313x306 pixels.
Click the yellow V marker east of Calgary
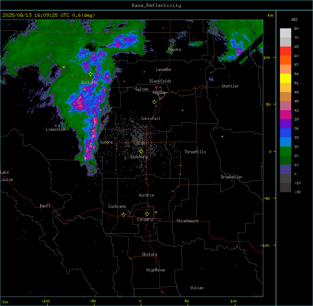(156, 212)
